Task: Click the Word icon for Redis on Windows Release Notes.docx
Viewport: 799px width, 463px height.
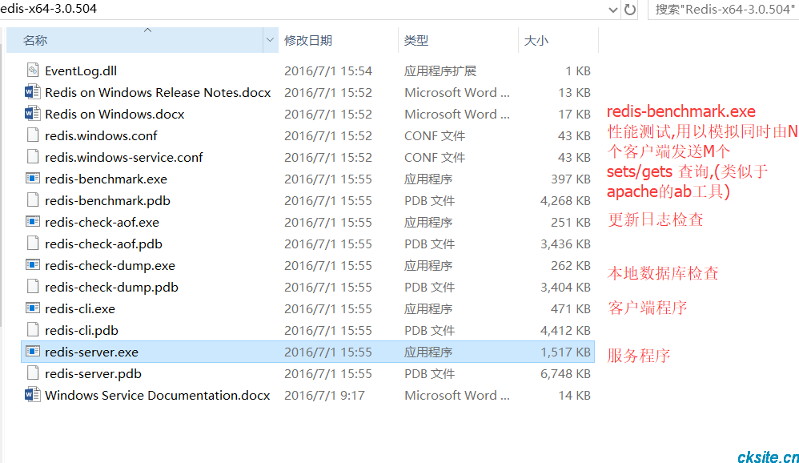Action: tap(33, 92)
